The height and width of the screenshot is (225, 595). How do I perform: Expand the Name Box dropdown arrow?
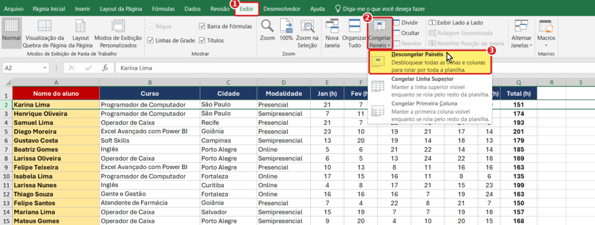click(x=45, y=68)
